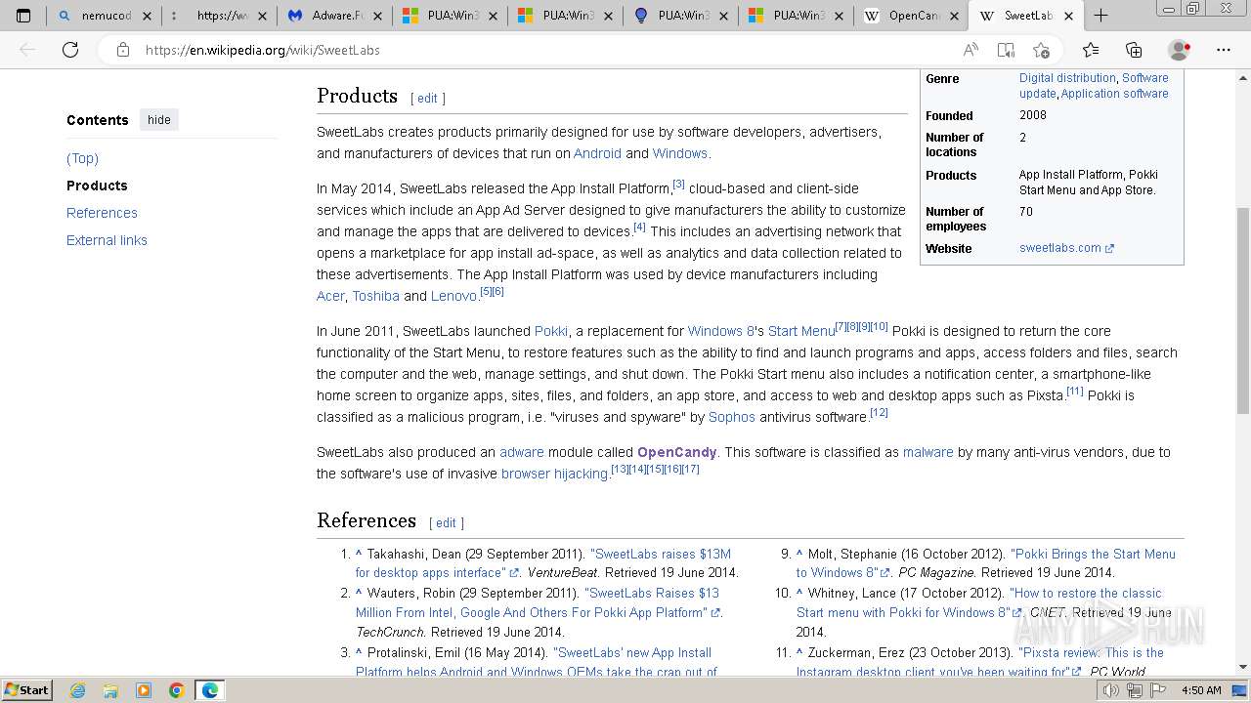Jump to (Top) in Contents
This screenshot has width=1251, height=703.
point(82,158)
